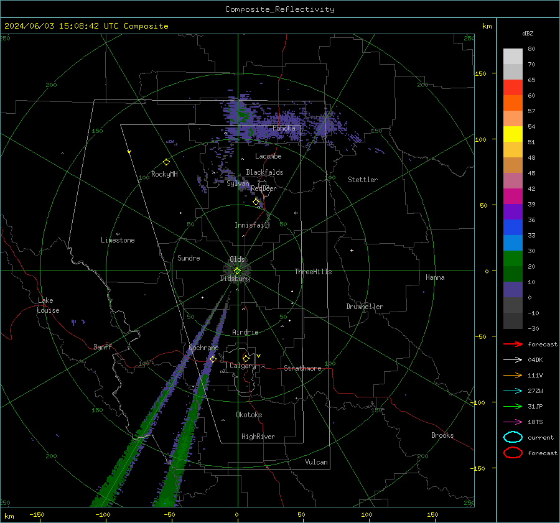Viewport: 560px width, 523px height.
Task: Click the yellow diamond marker above Calgary
Action: click(246, 358)
